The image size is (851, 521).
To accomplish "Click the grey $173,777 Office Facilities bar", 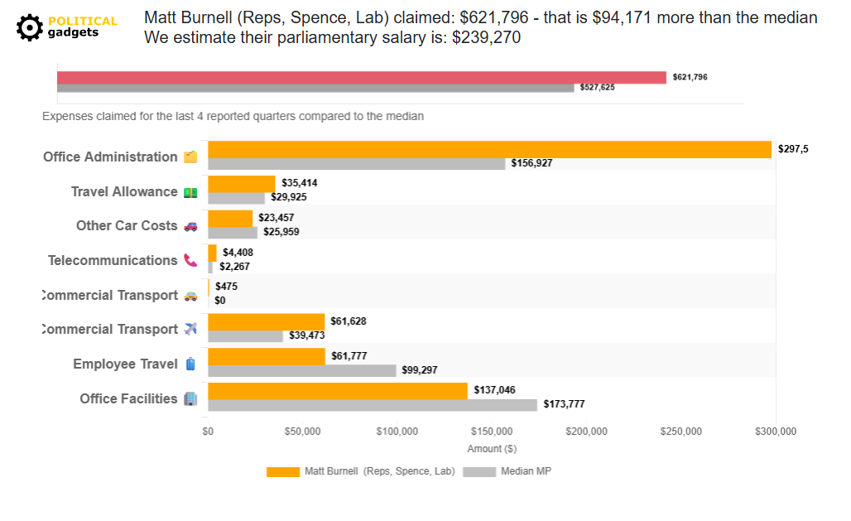I will click(x=373, y=405).
